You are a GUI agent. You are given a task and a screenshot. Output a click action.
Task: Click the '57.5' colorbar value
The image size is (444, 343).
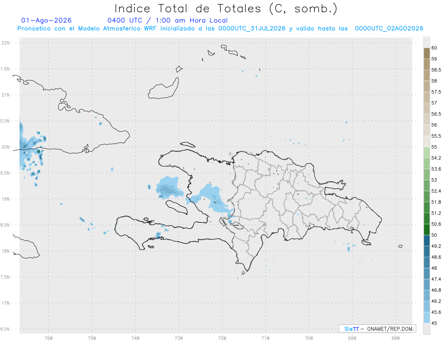pos(436,92)
